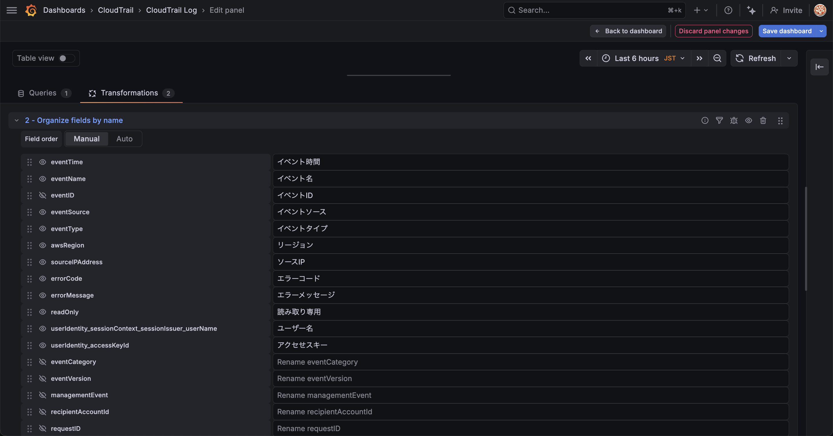Toggle the Table view switch
Screen dimensions: 833x436
(x=66, y=58)
